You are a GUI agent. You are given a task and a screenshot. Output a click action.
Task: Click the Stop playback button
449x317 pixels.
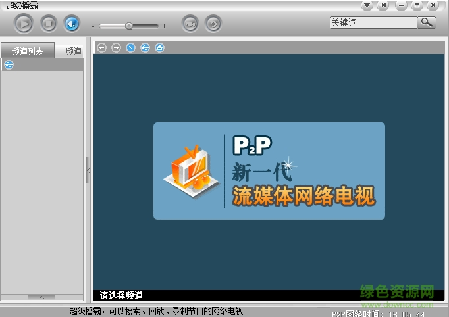pos(49,24)
